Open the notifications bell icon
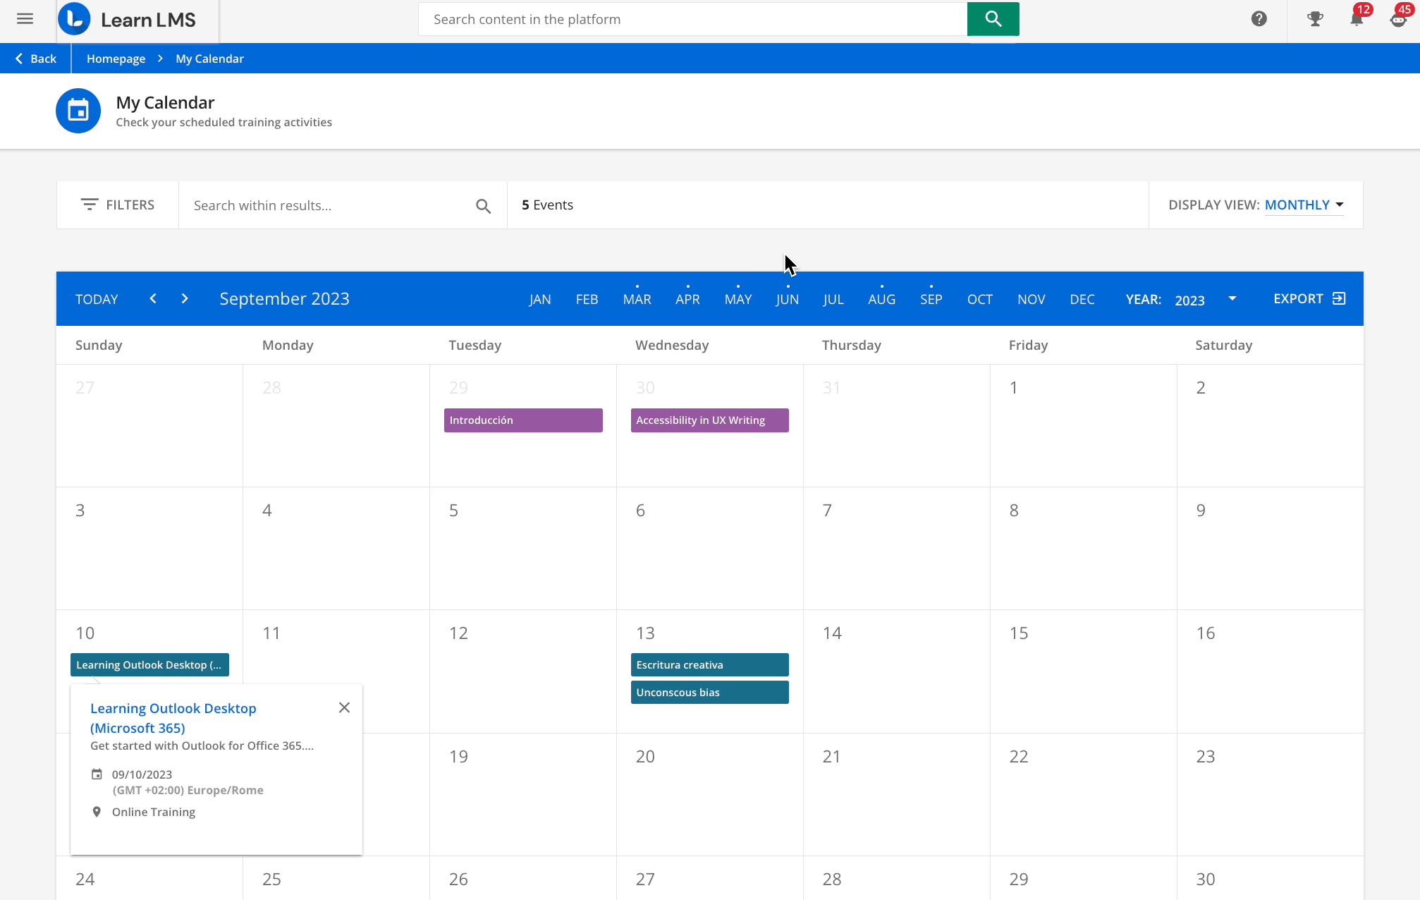This screenshot has width=1420, height=900. click(1356, 19)
